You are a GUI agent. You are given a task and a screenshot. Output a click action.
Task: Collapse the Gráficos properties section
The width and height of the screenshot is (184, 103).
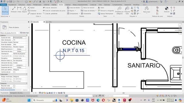(27, 35)
